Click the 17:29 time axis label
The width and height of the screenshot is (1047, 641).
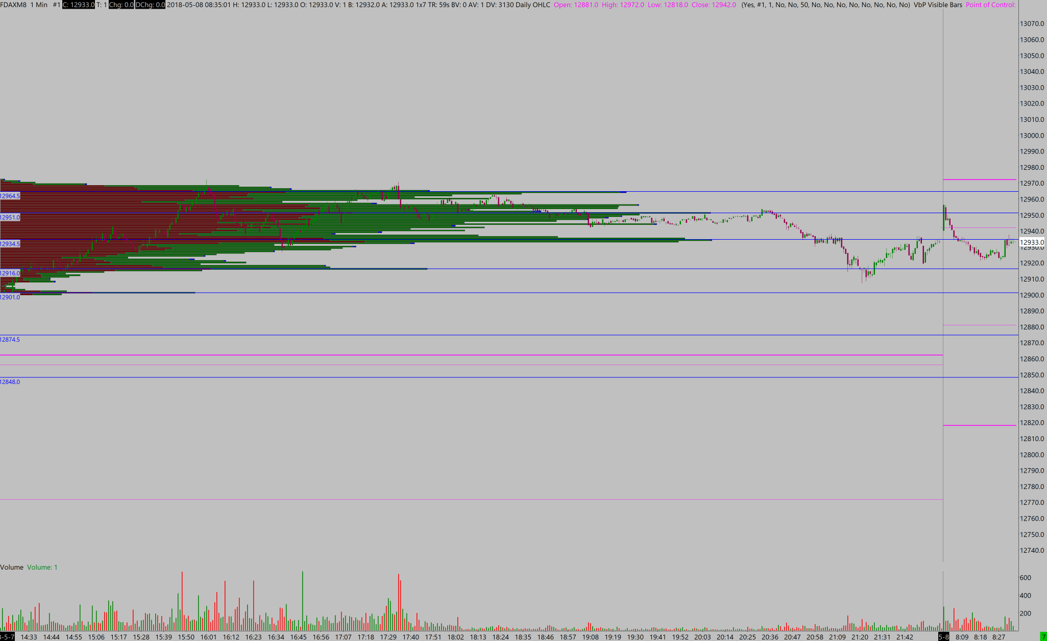(388, 637)
